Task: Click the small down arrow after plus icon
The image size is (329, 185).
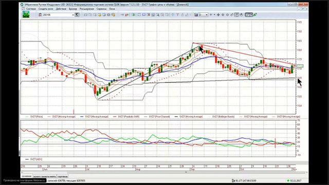Action: click(x=214, y=15)
